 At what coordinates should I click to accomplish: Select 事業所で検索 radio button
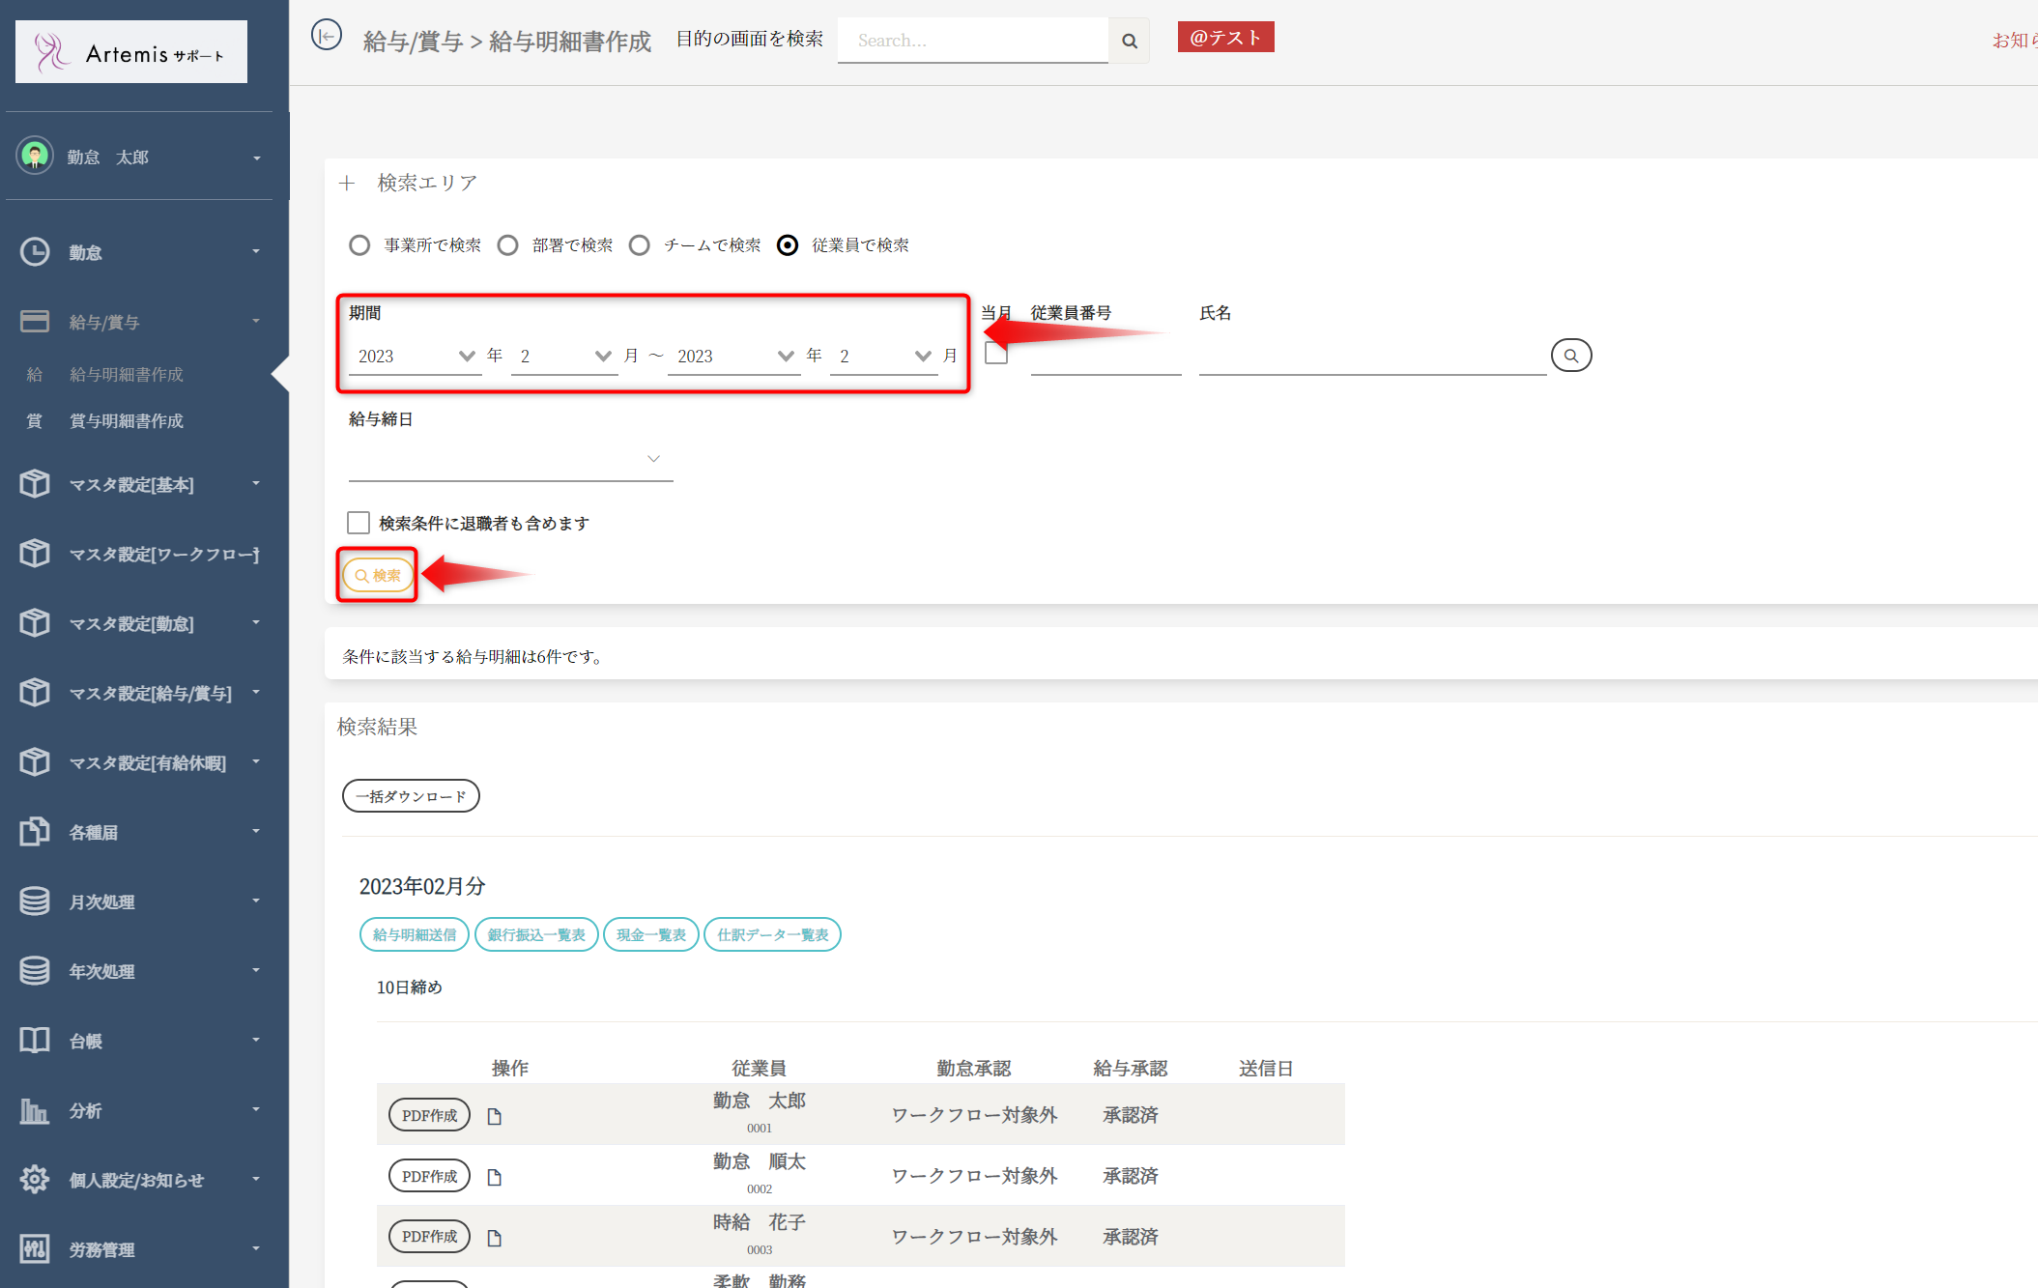click(x=359, y=245)
